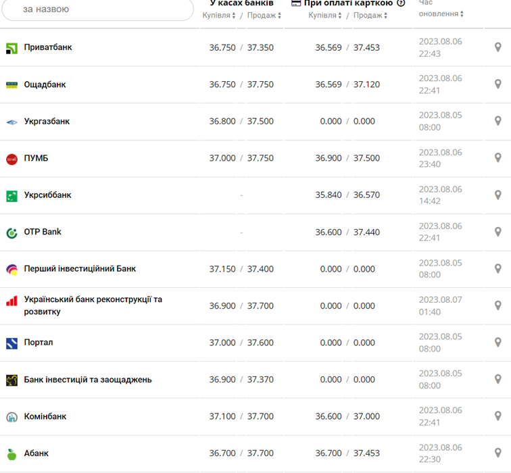This screenshot has height=473, width=511.
Task: Sort table by update time
Action: tap(441, 14)
